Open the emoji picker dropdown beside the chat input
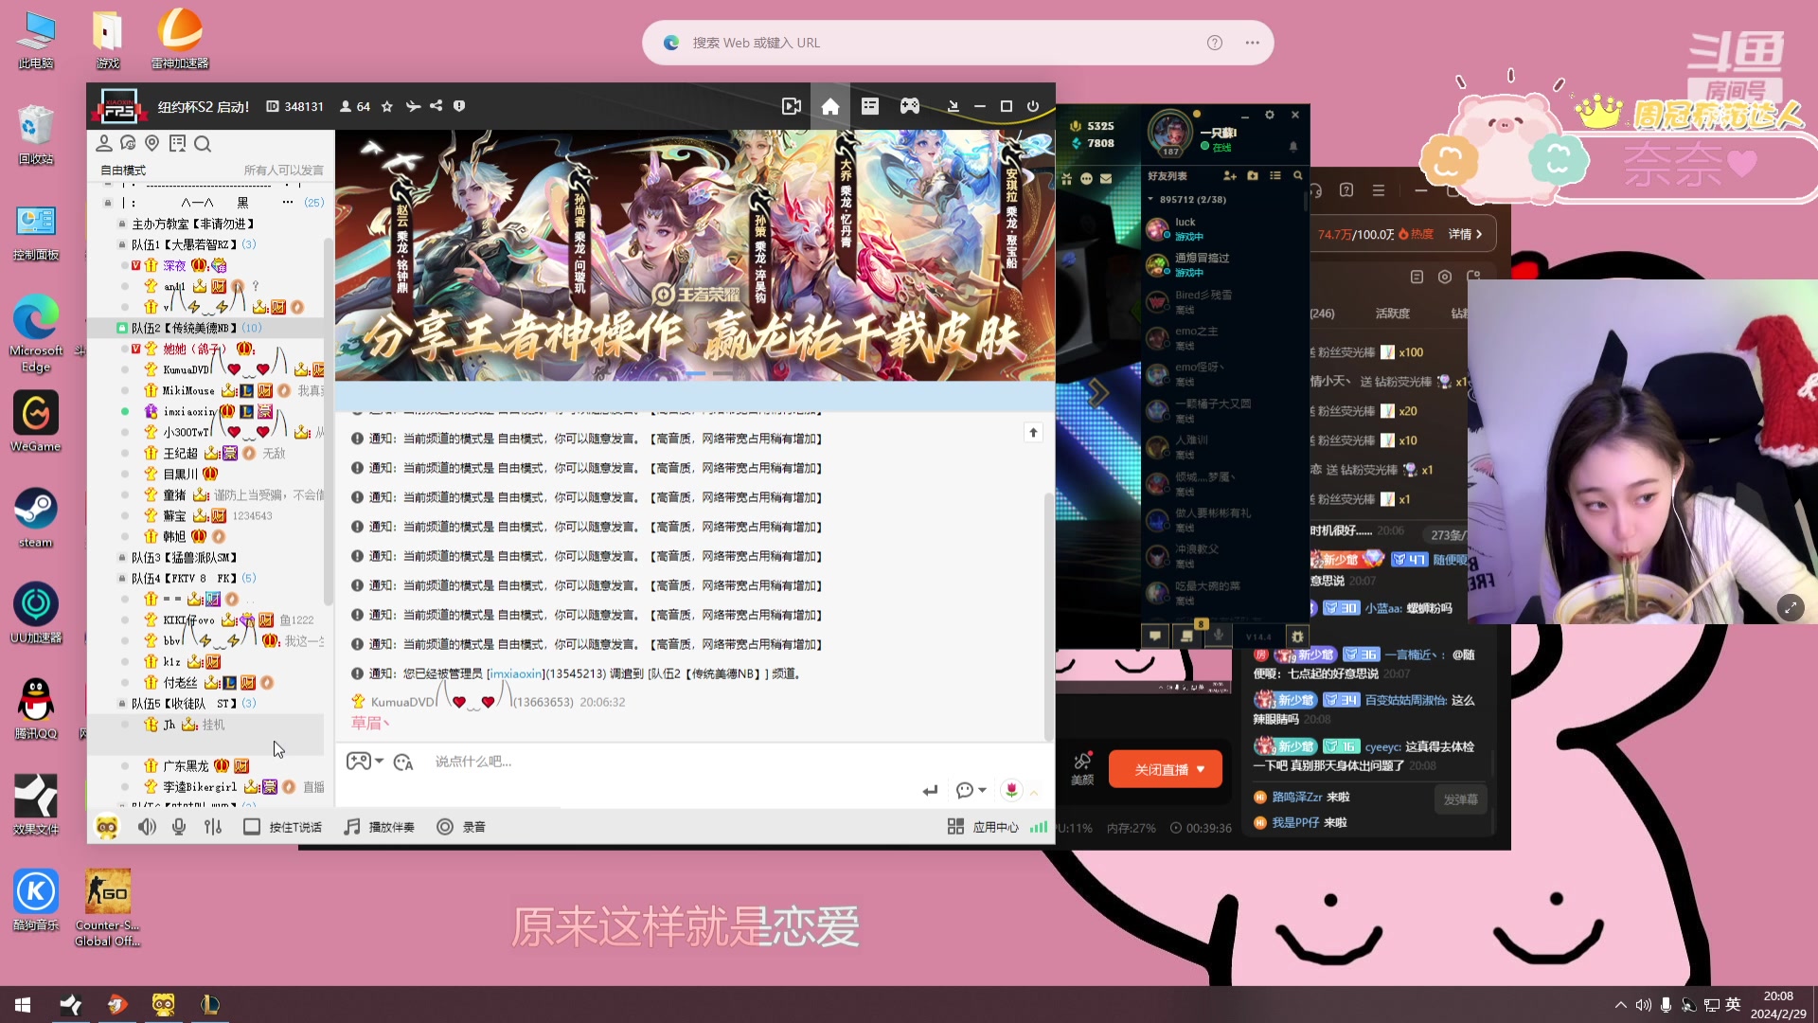Screen dimensions: 1818x1023 click(971, 789)
